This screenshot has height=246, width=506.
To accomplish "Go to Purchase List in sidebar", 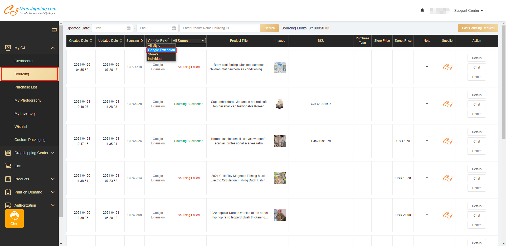I will 26,87.
